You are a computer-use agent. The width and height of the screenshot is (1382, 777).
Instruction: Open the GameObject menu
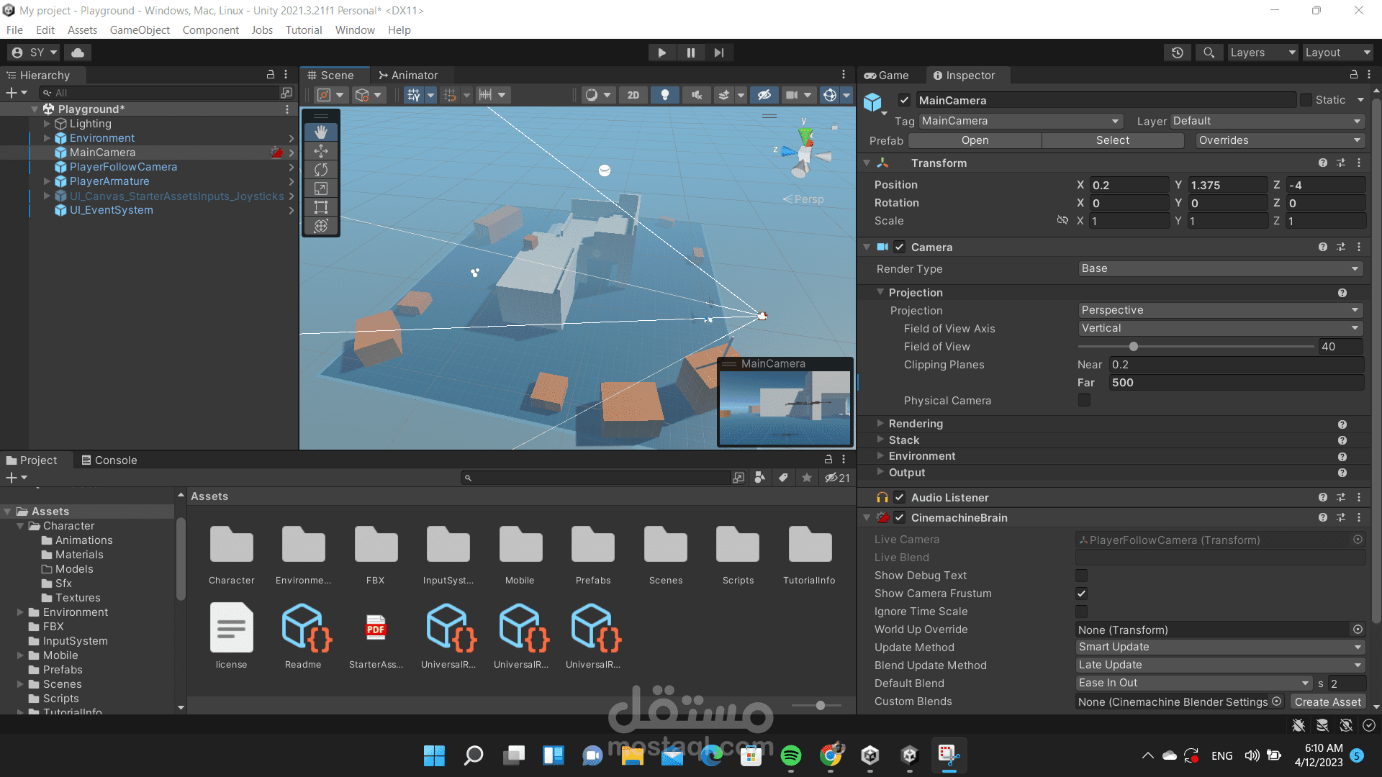tap(140, 30)
